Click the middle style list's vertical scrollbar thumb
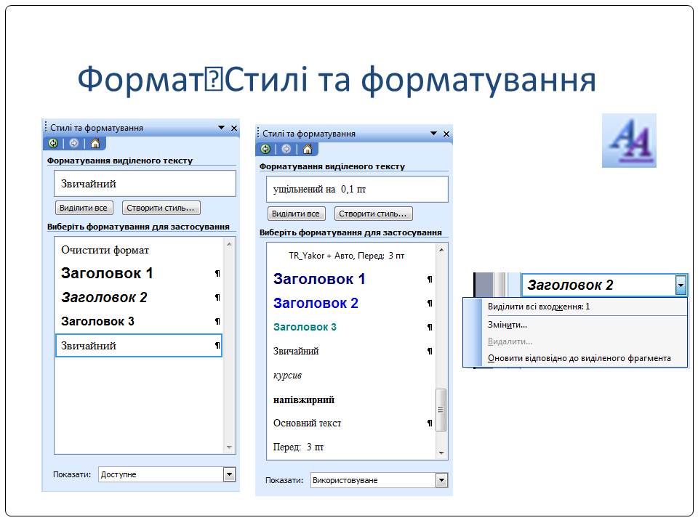 (x=441, y=409)
